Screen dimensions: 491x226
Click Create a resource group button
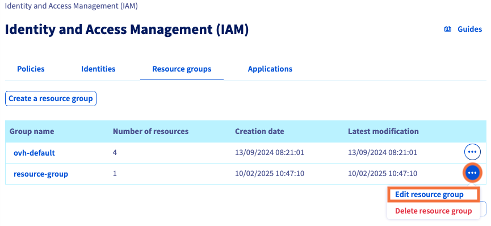[x=51, y=99]
